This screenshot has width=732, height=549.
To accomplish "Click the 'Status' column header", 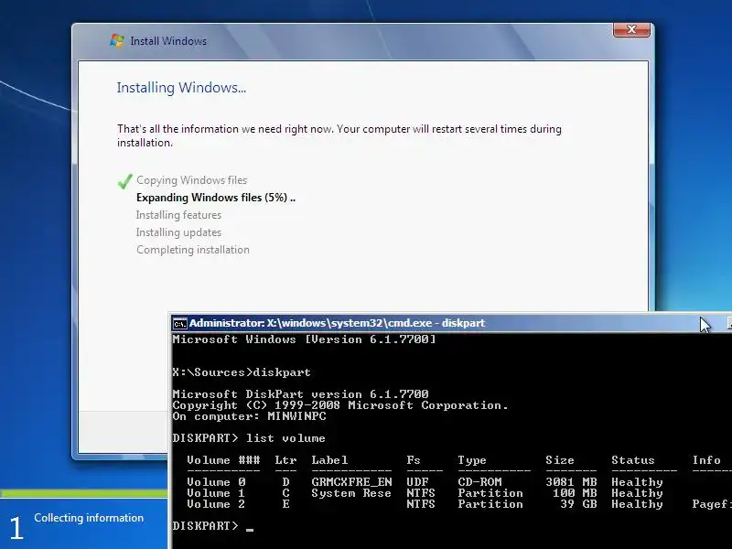I will [x=633, y=460].
